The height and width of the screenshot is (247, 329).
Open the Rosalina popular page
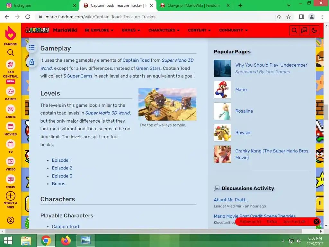244,111
